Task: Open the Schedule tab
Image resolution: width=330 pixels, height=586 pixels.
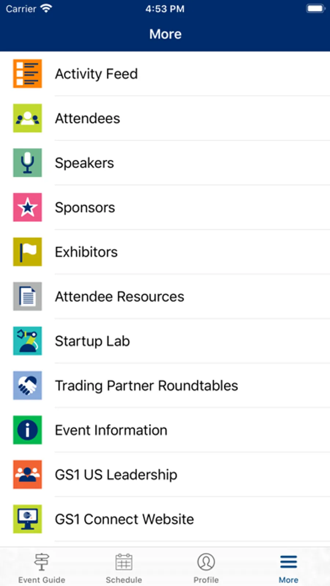Action: point(124,567)
